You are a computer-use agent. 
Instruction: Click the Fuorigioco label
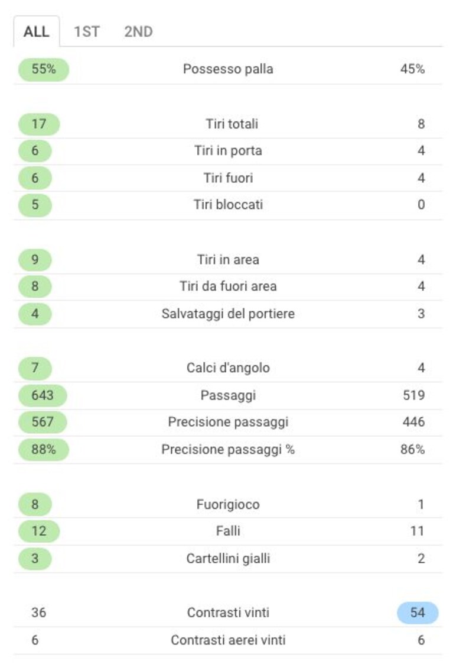(228, 504)
